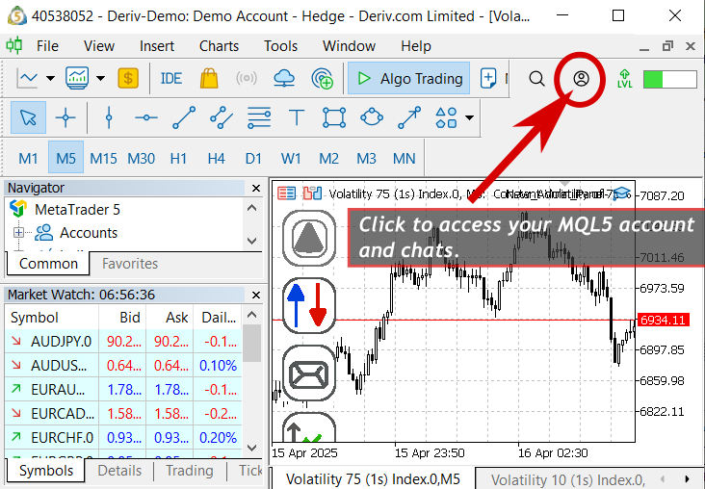Select the EURCHF.0 symbol row
The width and height of the screenshot is (705, 489).
tap(123, 437)
